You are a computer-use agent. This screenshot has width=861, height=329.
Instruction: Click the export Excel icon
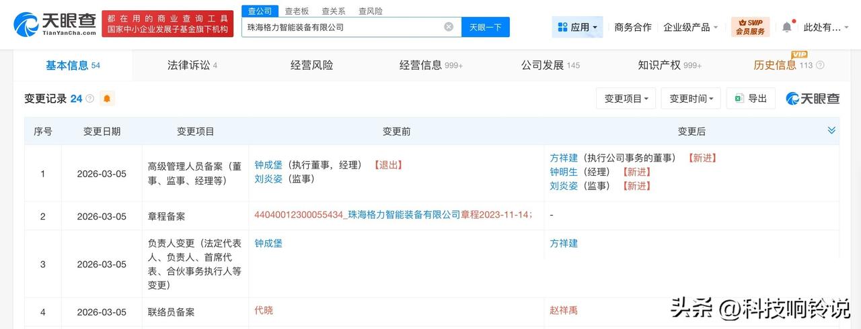coord(739,98)
